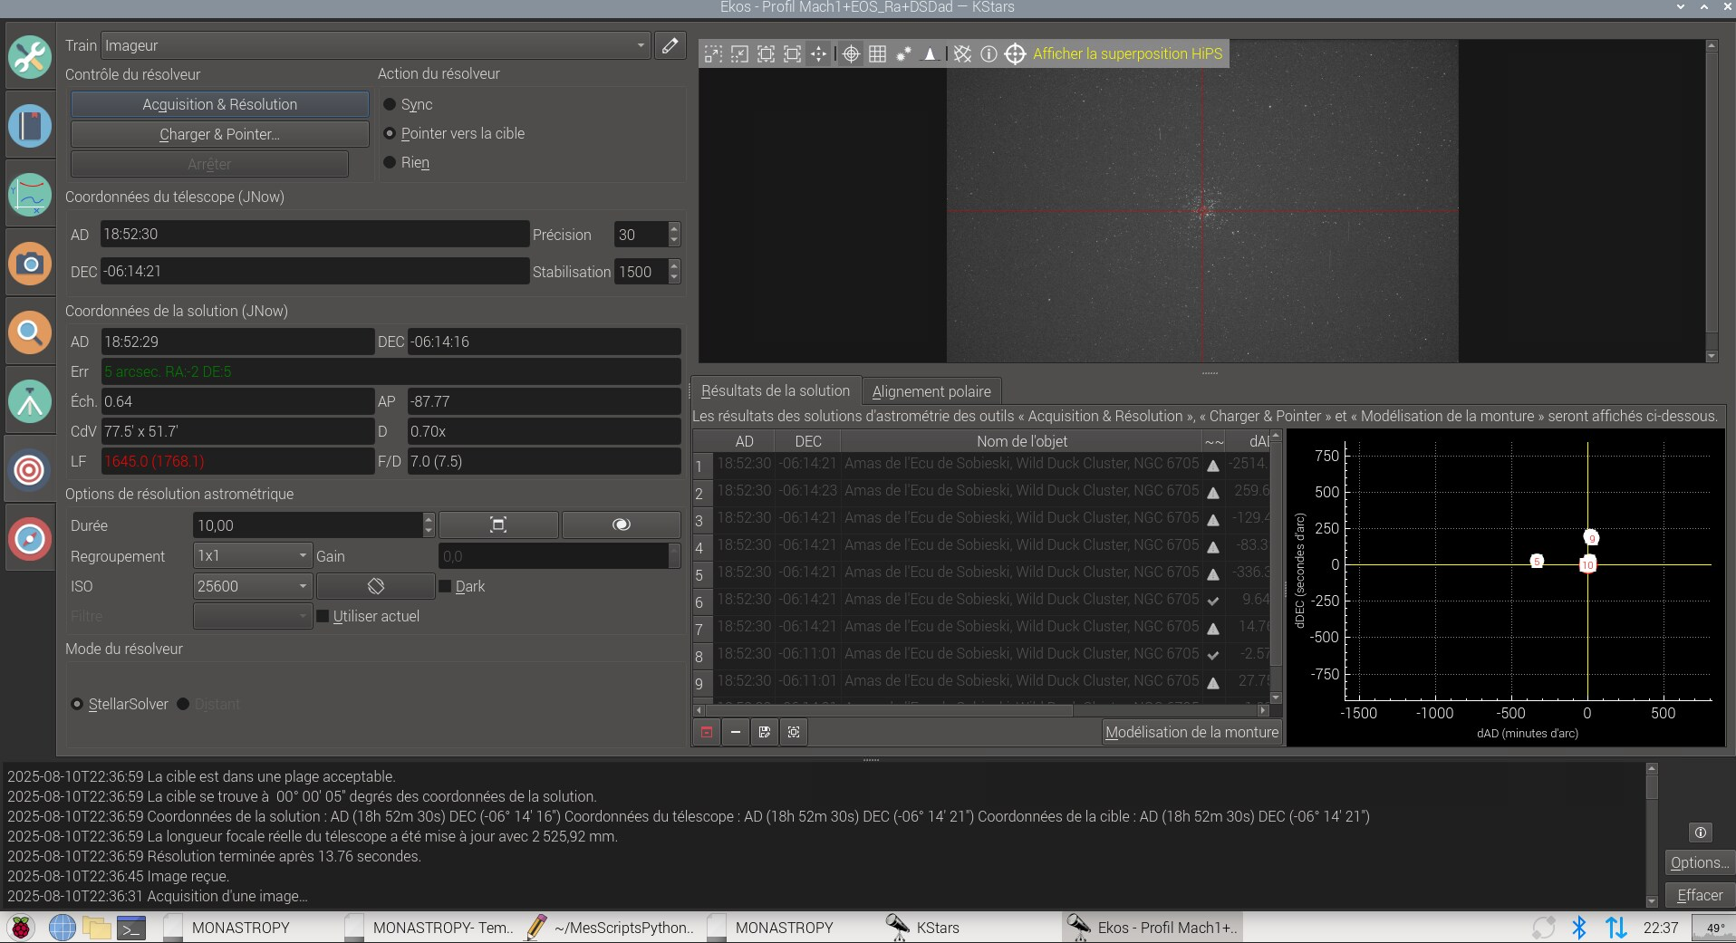This screenshot has width=1736, height=943.
Task: Select Pointer vers la cible option
Action: coord(454,133)
